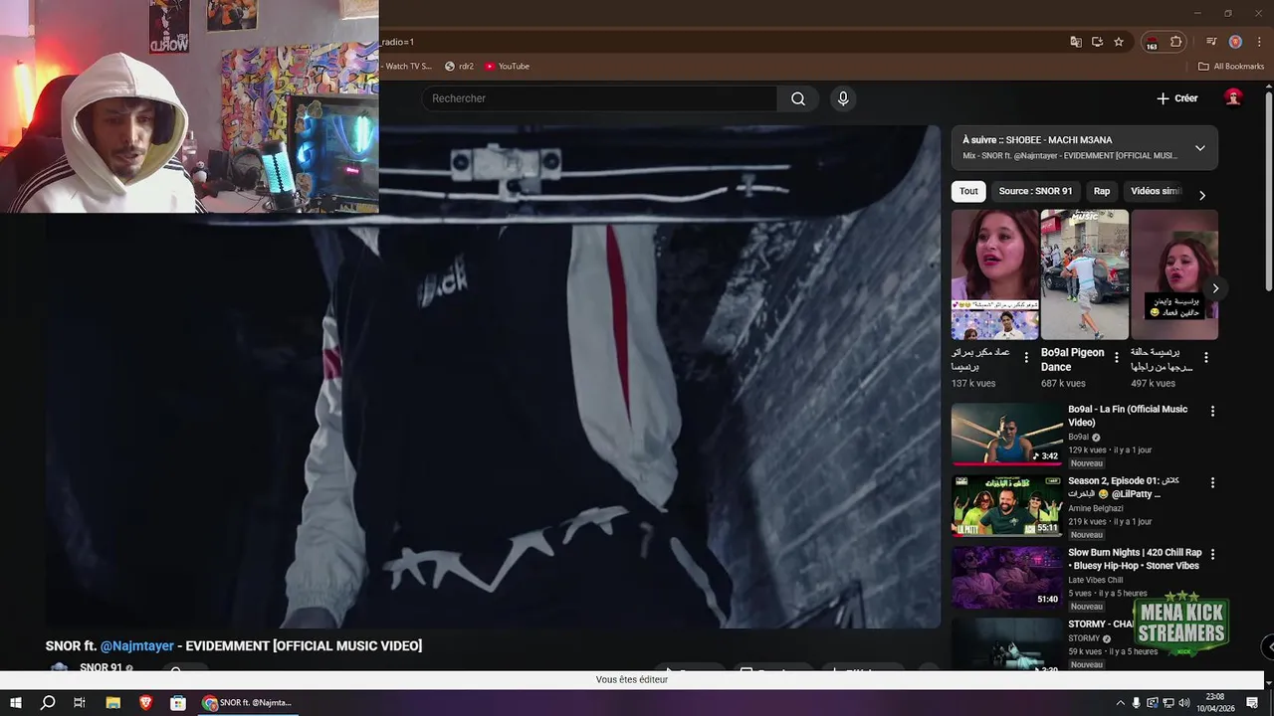
Task: Open Chrome profile avatar
Action: pyautogui.click(x=1235, y=42)
